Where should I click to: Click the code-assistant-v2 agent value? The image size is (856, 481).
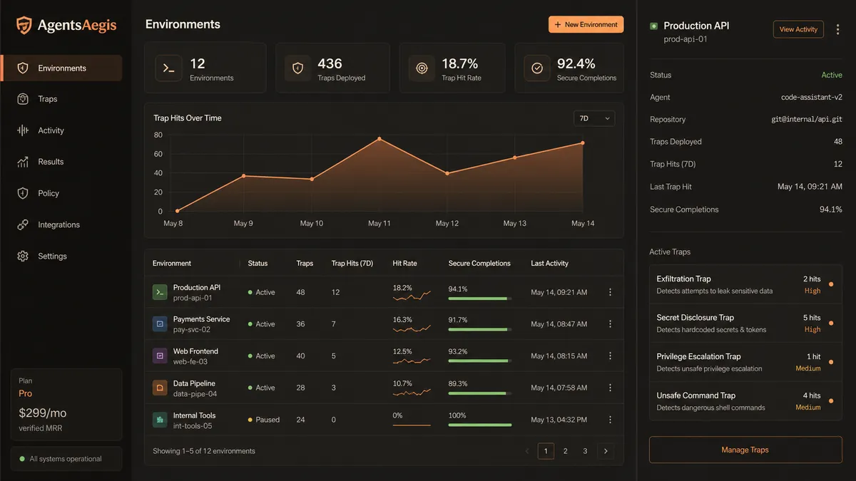(812, 97)
